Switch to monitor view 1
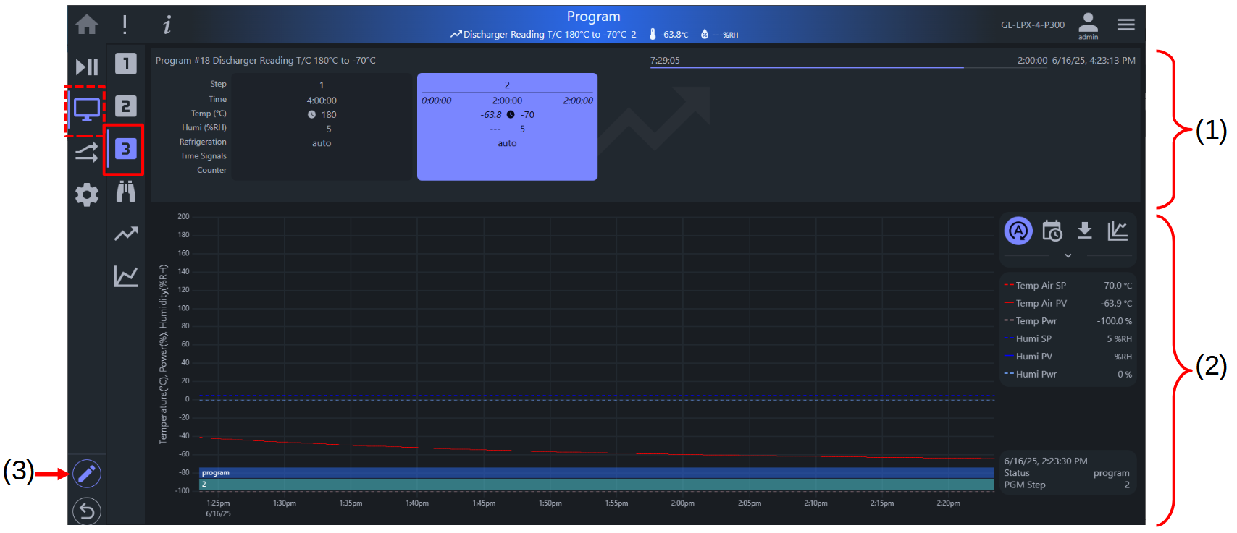 (x=125, y=64)
